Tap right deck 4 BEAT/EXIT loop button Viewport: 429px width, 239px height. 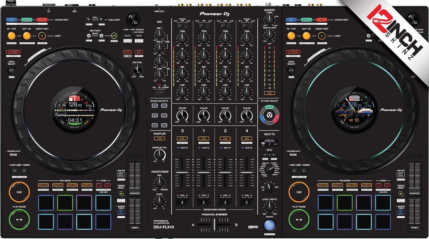[321, 36]
